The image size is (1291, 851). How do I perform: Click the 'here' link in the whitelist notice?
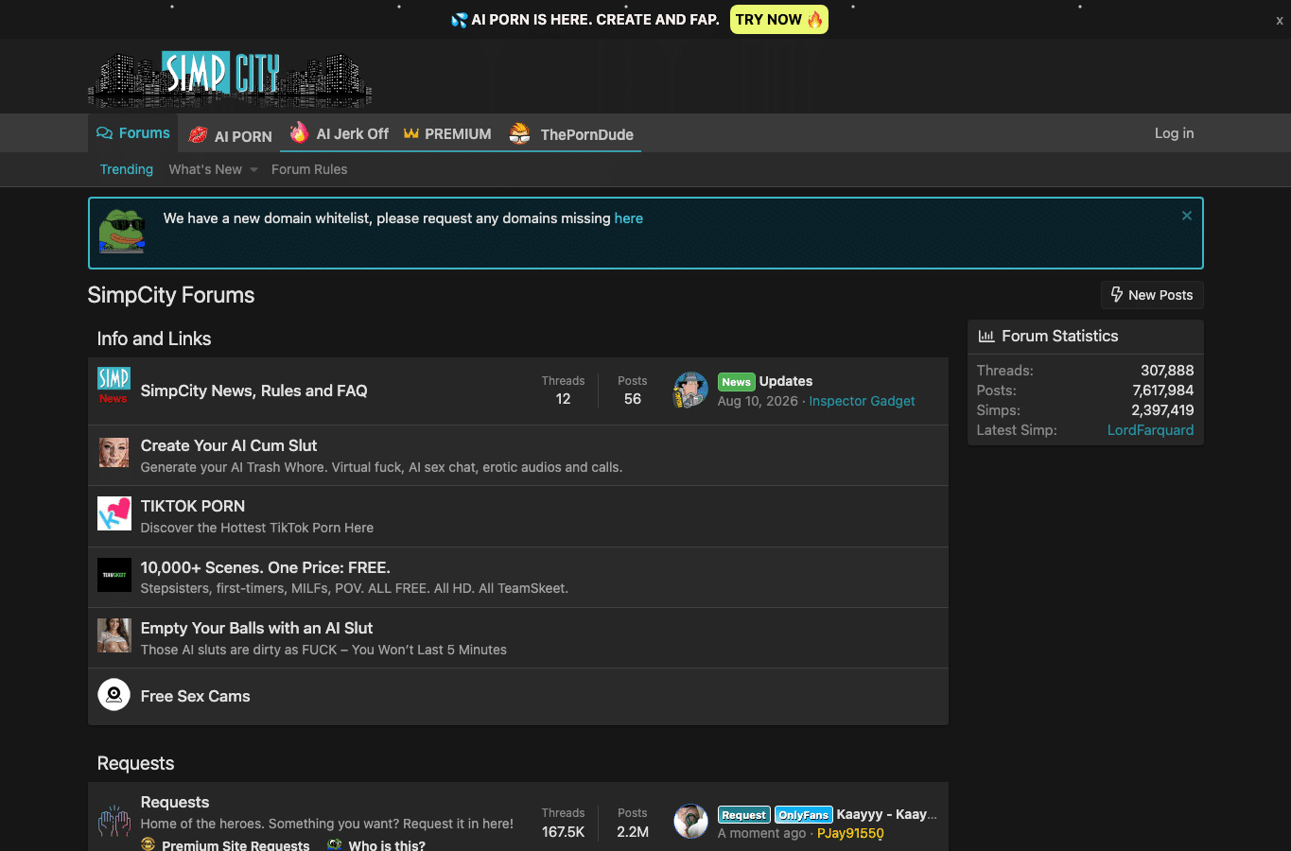point(629,218)
